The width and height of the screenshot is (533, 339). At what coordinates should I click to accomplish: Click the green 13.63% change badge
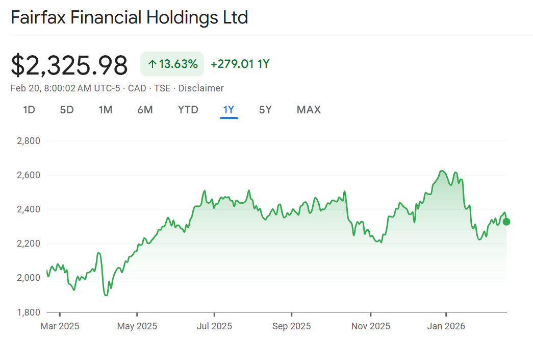[x=172, y=64]
